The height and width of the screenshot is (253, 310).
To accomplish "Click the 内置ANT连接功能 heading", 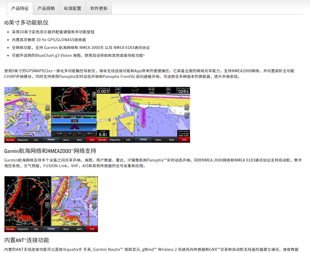I will pos(27,240).
